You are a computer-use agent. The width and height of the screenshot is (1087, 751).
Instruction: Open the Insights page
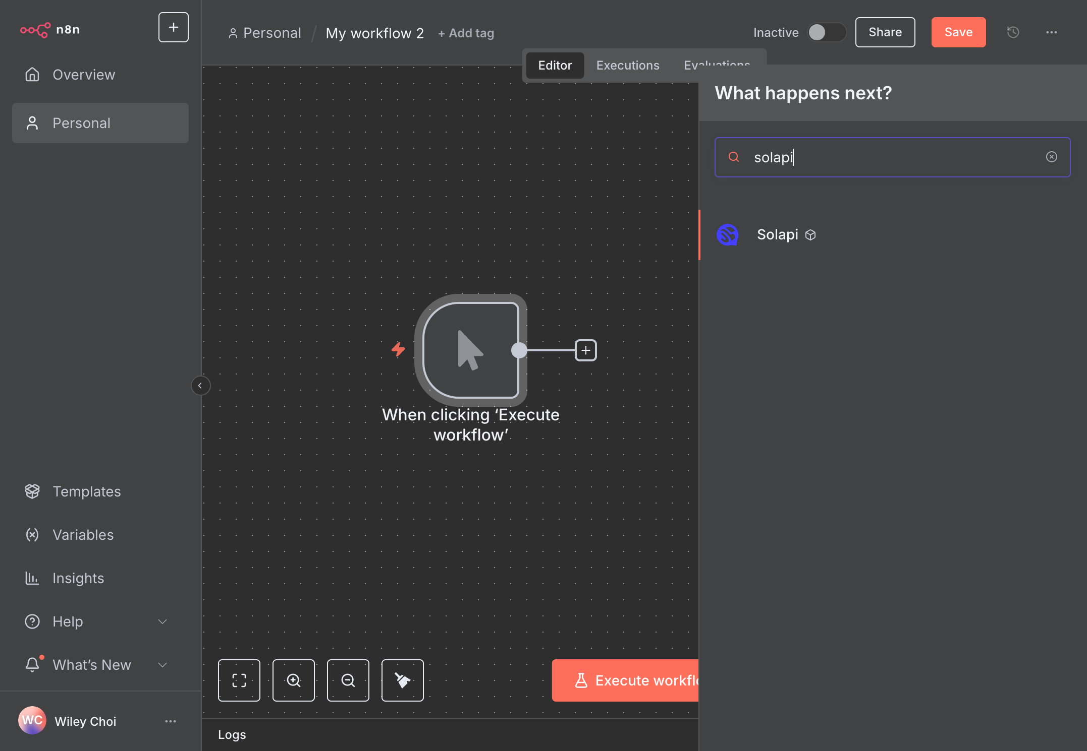pyautogui.click(x=100, y=578)
